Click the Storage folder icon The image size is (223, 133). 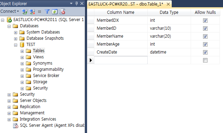coord(29,82)
